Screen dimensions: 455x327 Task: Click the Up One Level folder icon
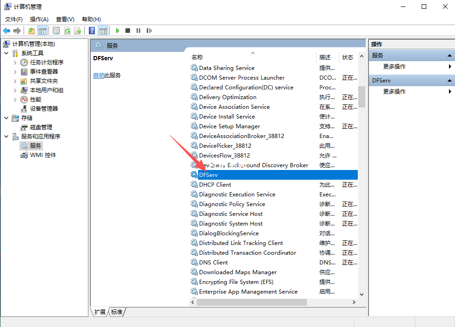(31, 31)
